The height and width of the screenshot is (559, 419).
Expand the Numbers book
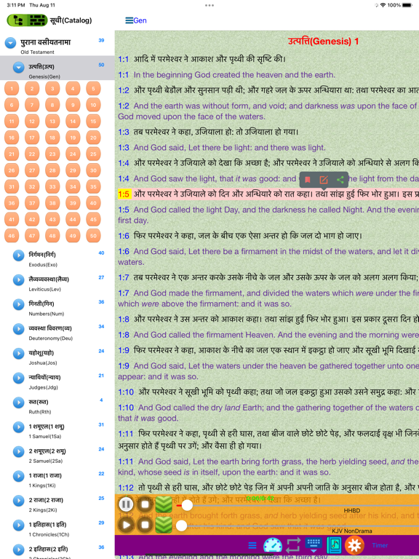coord(18,304)
